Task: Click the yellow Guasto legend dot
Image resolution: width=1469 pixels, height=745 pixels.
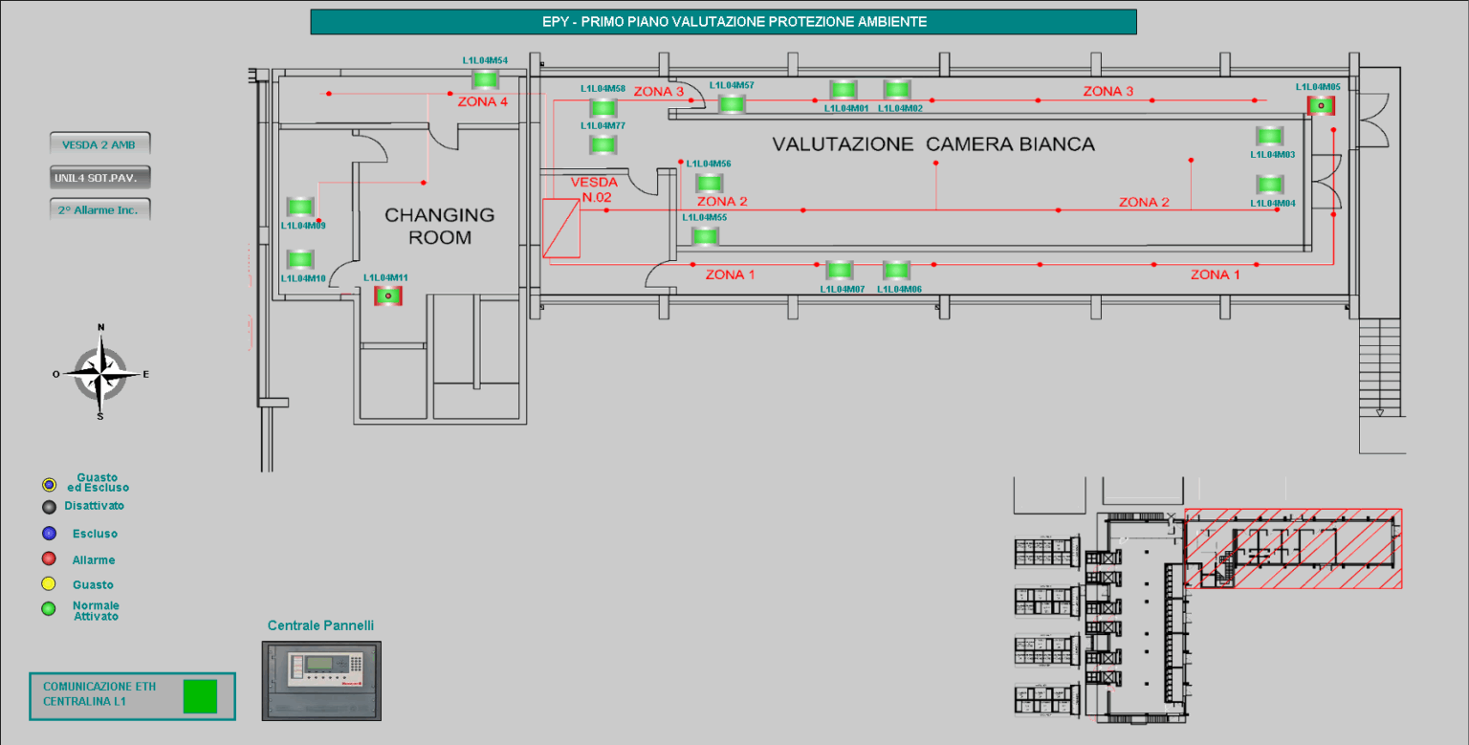Action: click(x=49, y=584)
